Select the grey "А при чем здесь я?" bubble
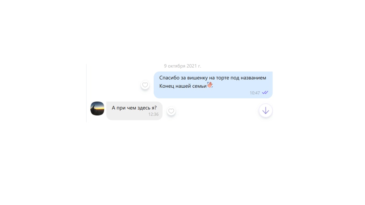This screenshot has width=365, height=205. (134, 111)
